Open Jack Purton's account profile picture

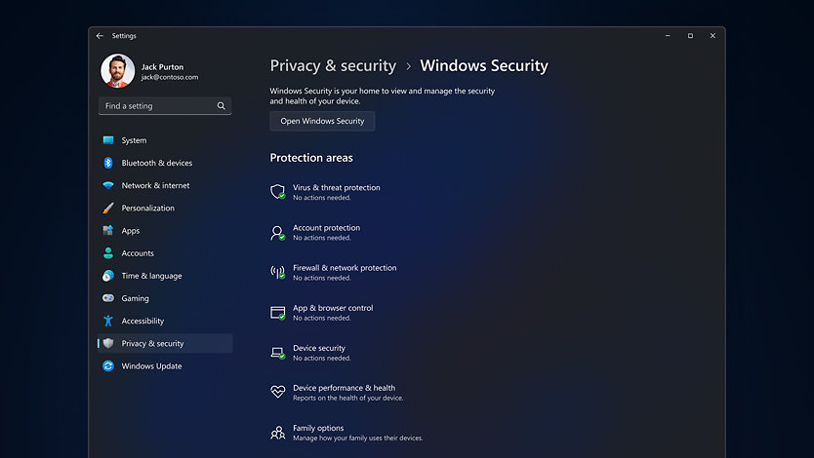point(117,71)
